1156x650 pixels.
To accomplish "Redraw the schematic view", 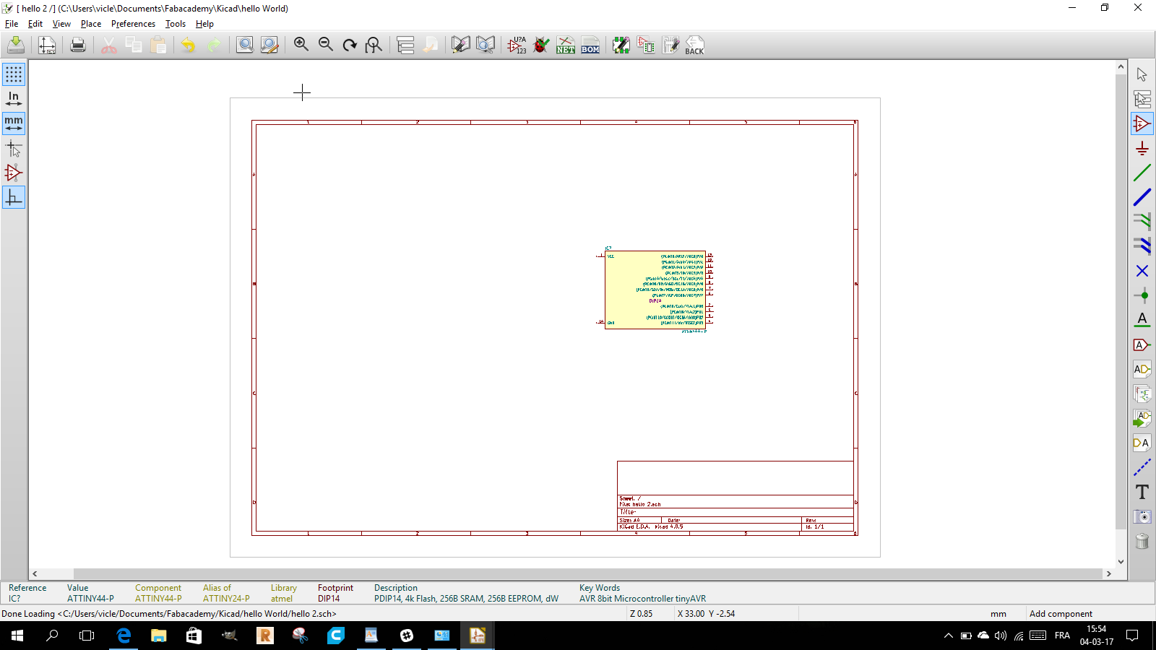I will click(x=350, y=45).
